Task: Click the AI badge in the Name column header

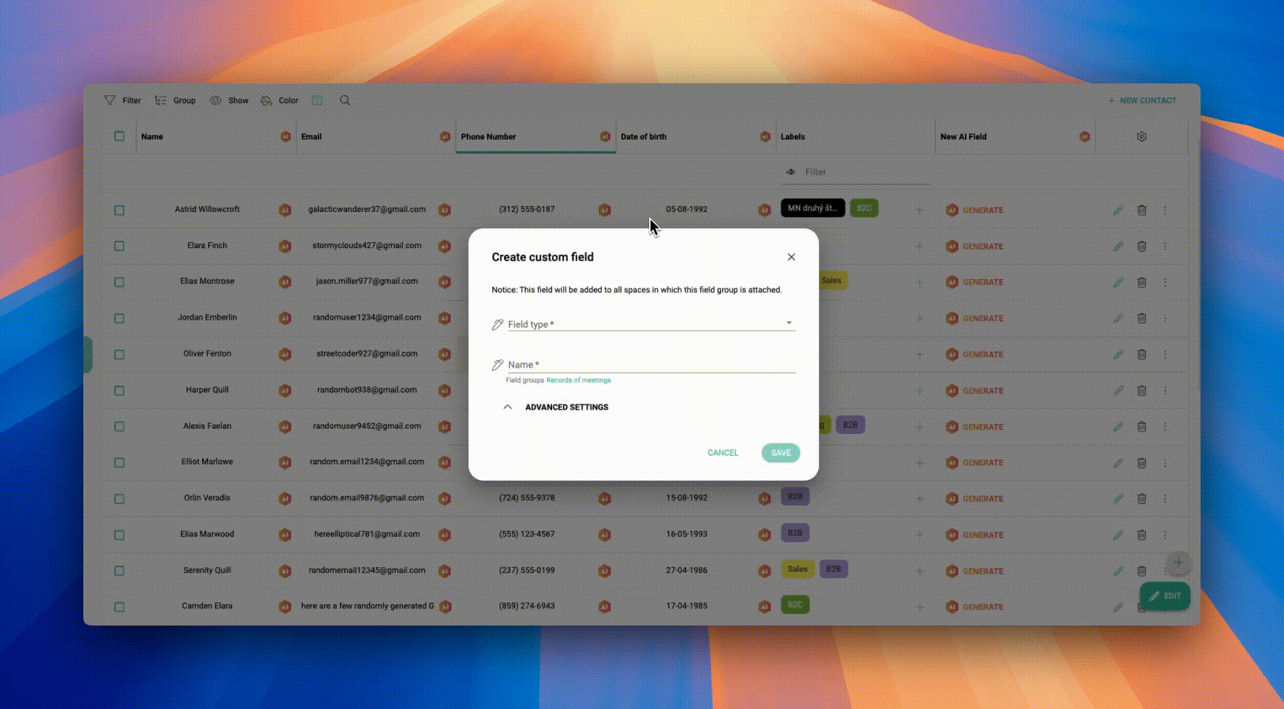Action: click(x=286, y=137)
